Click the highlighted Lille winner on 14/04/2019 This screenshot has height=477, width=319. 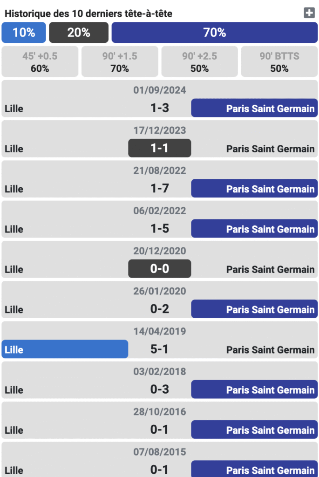tap(65, 349)
